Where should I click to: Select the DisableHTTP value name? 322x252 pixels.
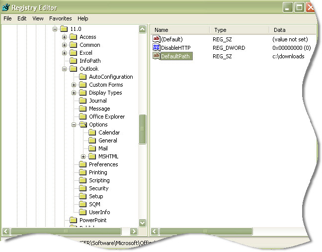[x=175, y=48]
